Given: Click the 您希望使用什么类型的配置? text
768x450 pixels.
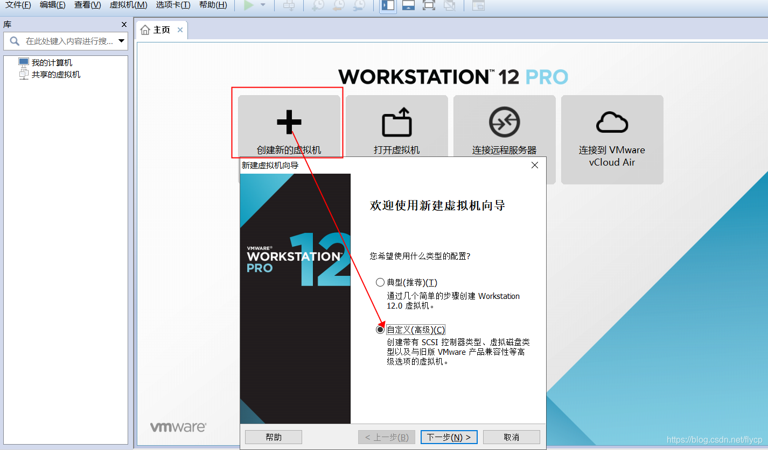Looking at the screenshot, I should pyautogui.click(x=420, y=256).
